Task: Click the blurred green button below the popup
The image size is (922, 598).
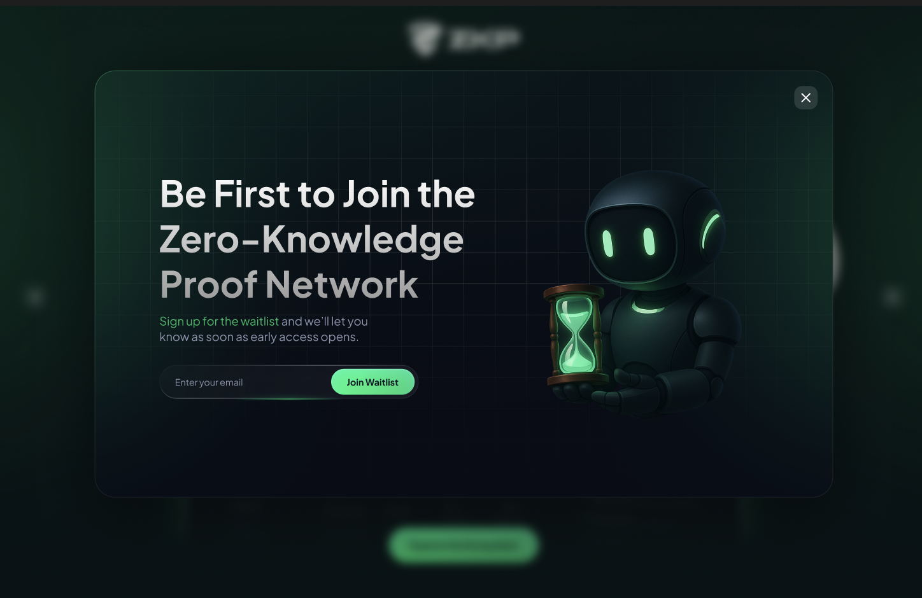Action: click(x=464, y=545)
